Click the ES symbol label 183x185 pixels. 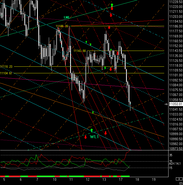coord(181,183)
